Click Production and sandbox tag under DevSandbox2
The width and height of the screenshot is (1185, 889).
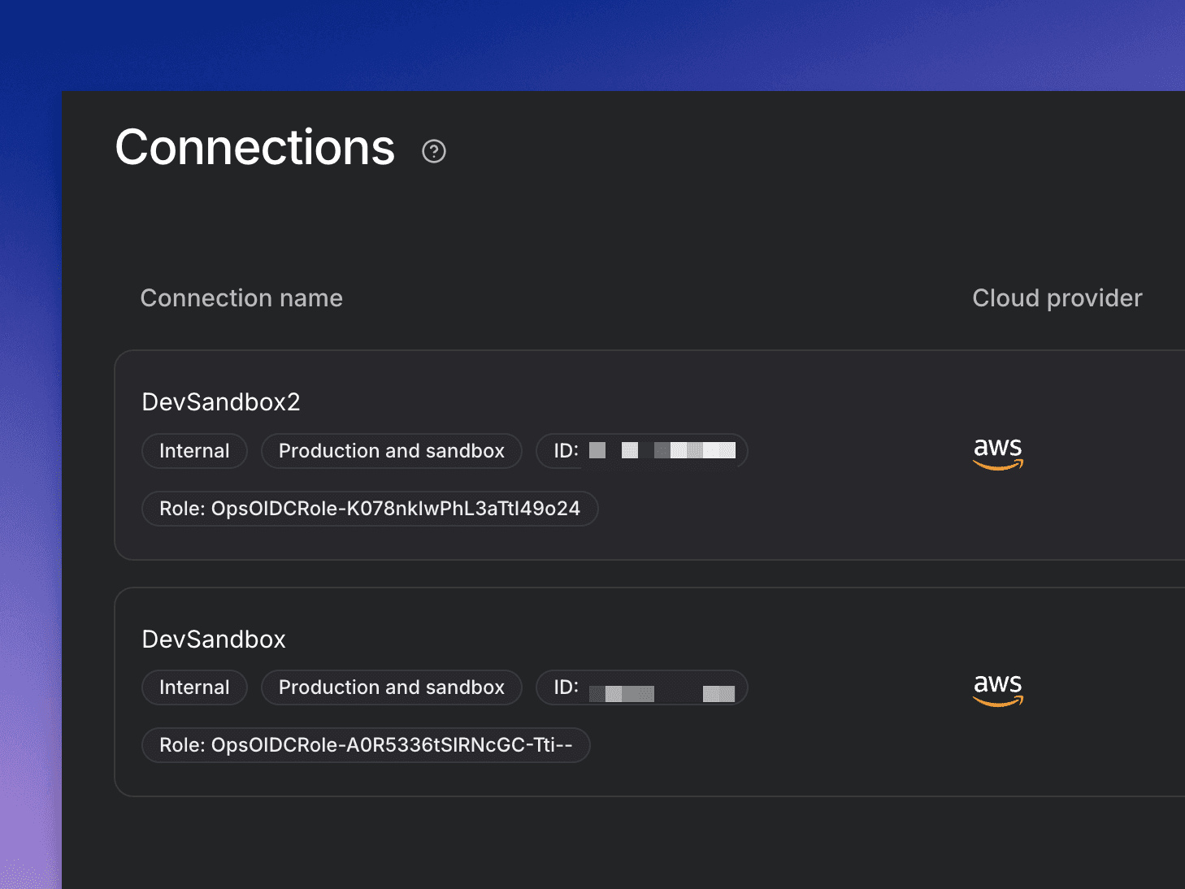tap(392, 451)
